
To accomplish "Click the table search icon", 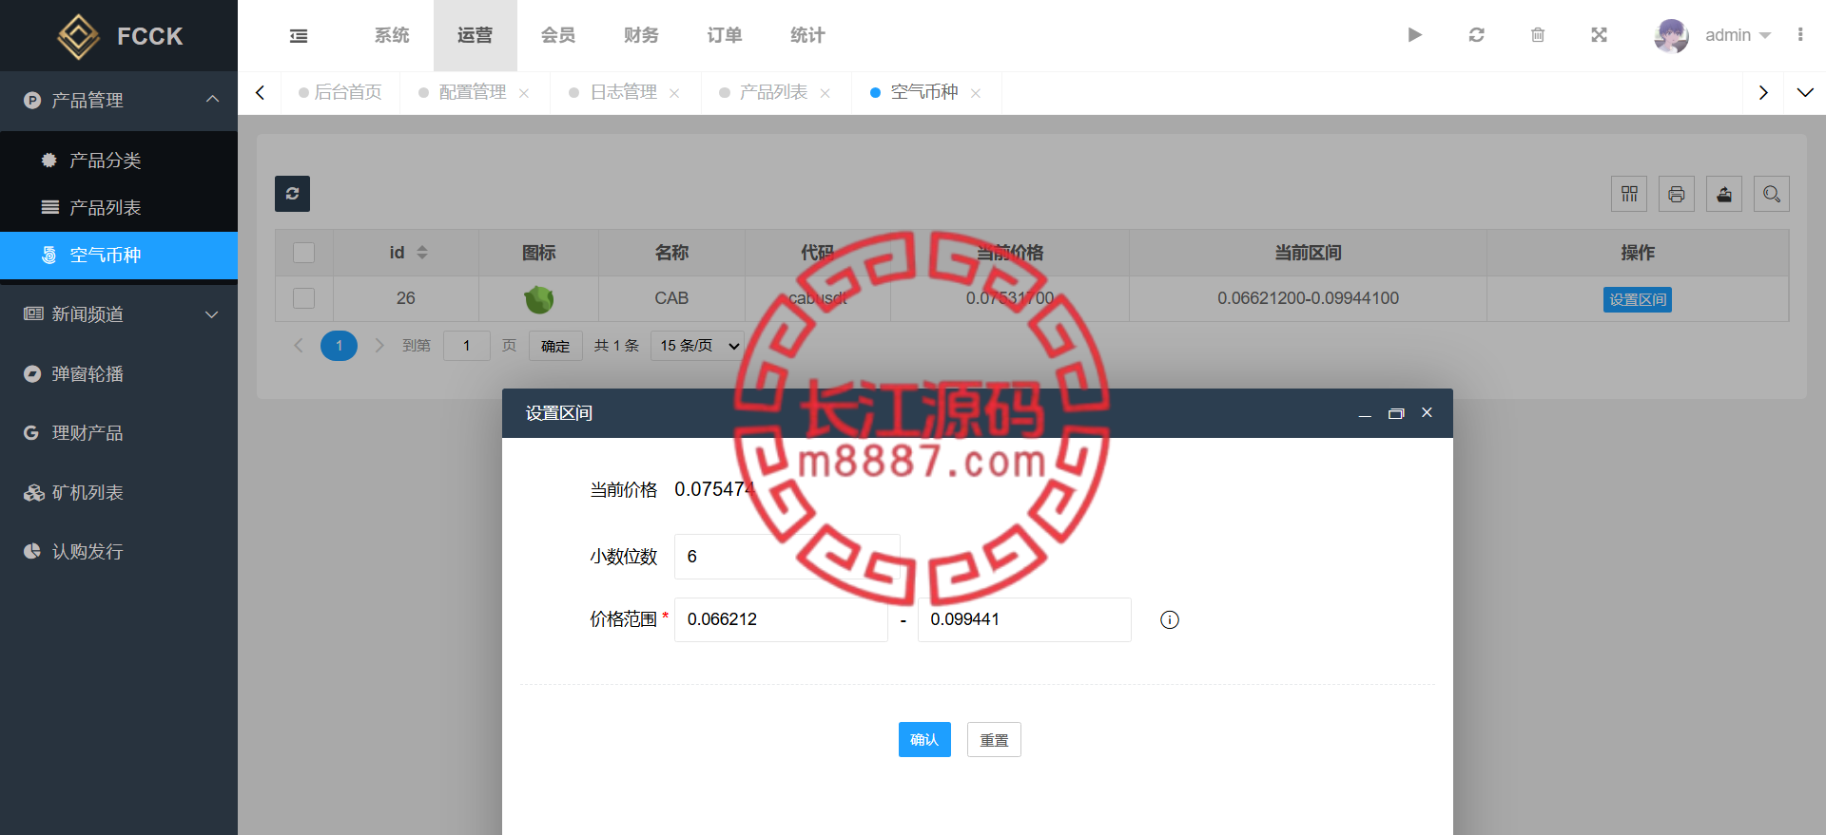I will [x=1772, y=194].
